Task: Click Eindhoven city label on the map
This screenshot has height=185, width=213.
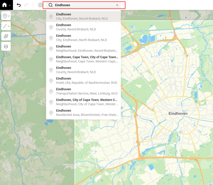Action: tap(178, 113)
